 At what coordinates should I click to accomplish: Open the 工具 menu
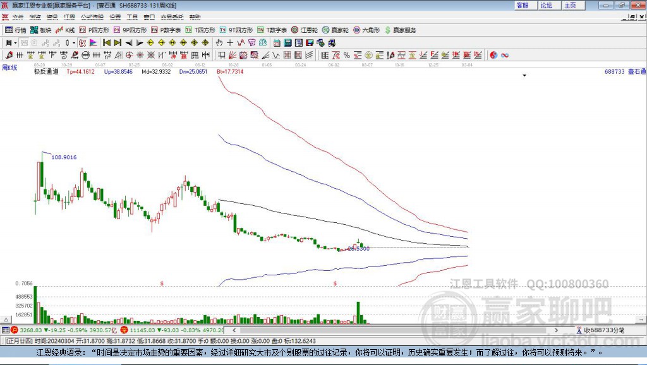(x=132, y=17)
